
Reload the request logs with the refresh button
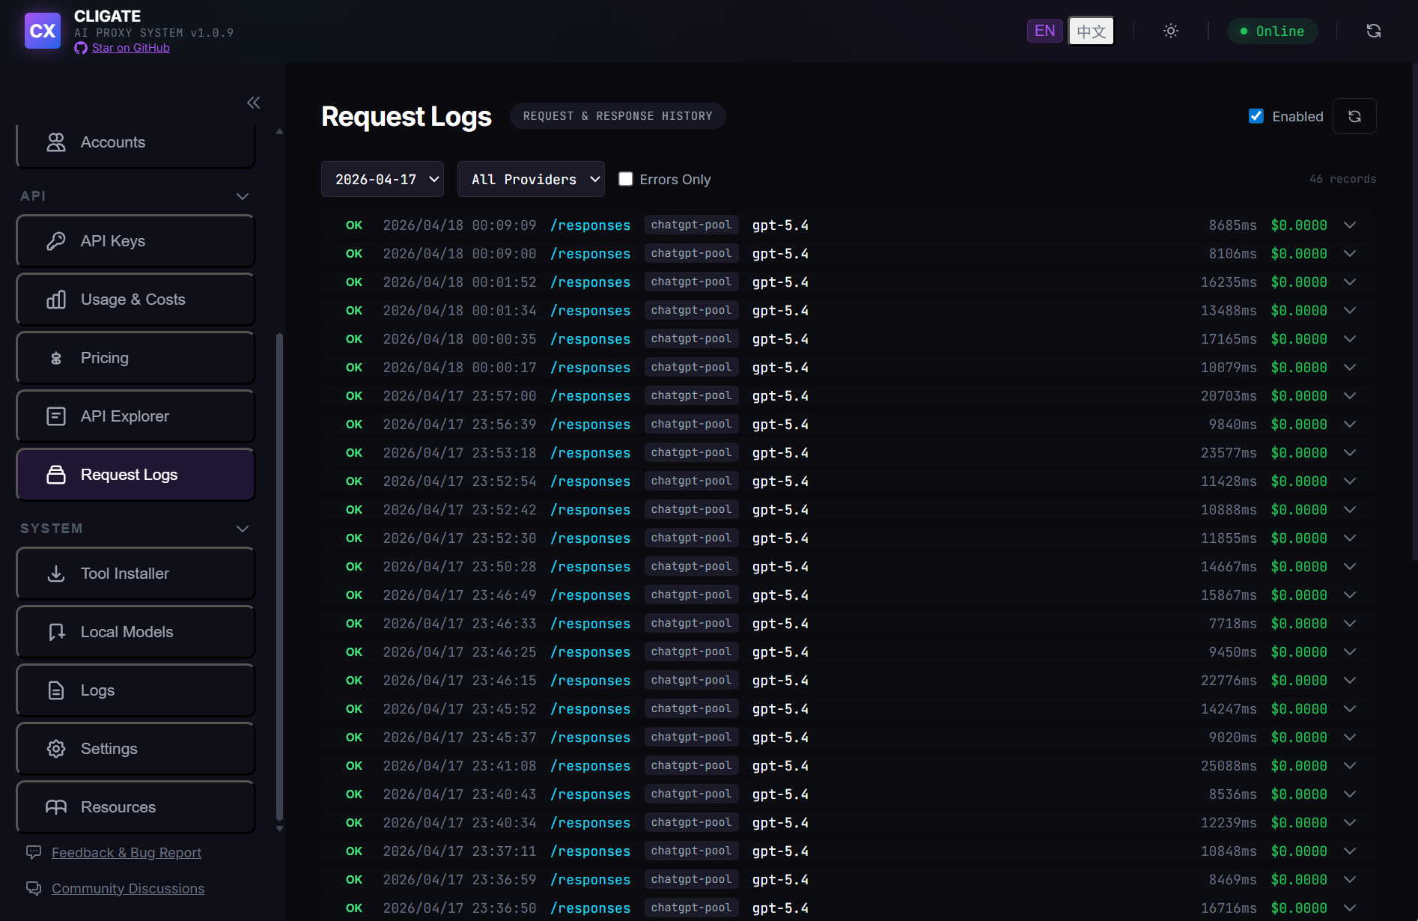pos(1354,116)
